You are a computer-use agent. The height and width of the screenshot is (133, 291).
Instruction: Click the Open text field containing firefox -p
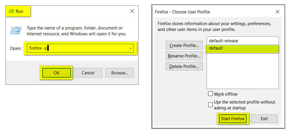76,48
